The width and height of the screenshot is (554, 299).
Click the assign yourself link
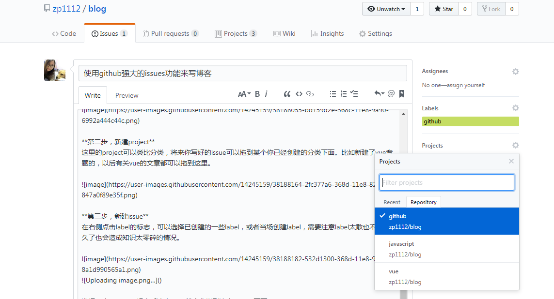click(466, 85)
